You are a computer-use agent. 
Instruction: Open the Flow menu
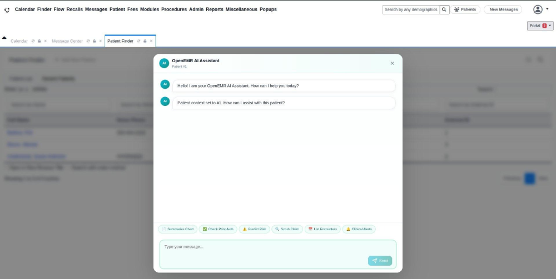(59, 9)
